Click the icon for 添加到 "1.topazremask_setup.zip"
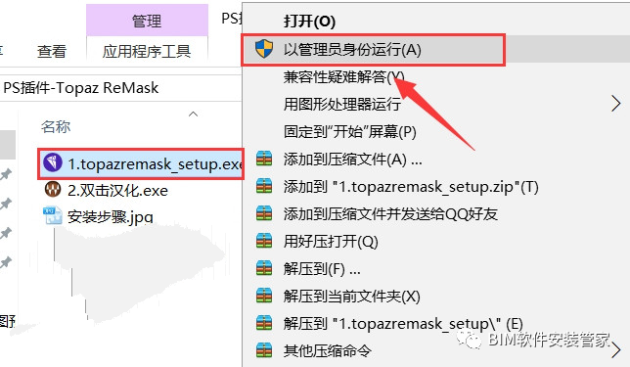 coord(264,186)
